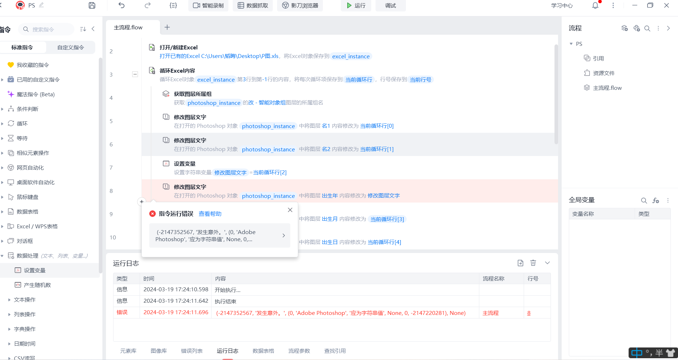This screenshot has height=360, width=678.
Task: Click the redo arrow icon
Action: pyautogui.click(x=147, y=5)
